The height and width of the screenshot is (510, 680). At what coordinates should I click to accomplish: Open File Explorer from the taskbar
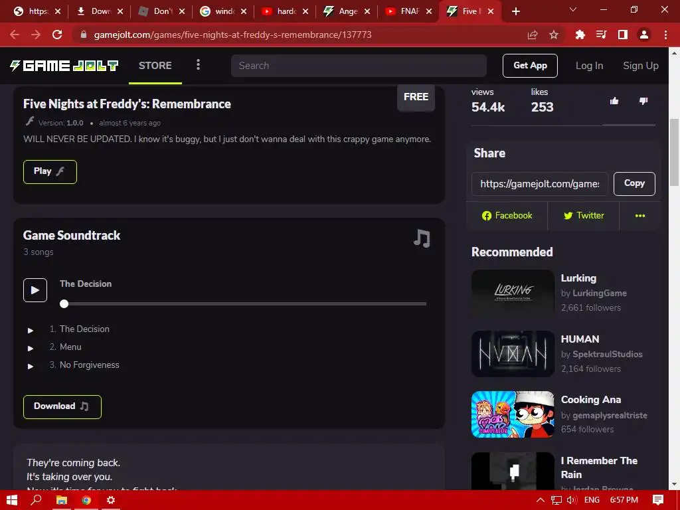pos(61,501)
